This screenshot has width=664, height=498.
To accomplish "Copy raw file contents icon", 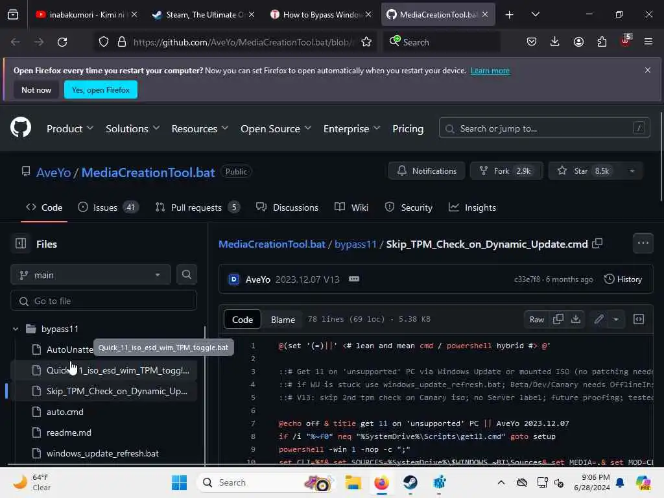I will [558, 319].
